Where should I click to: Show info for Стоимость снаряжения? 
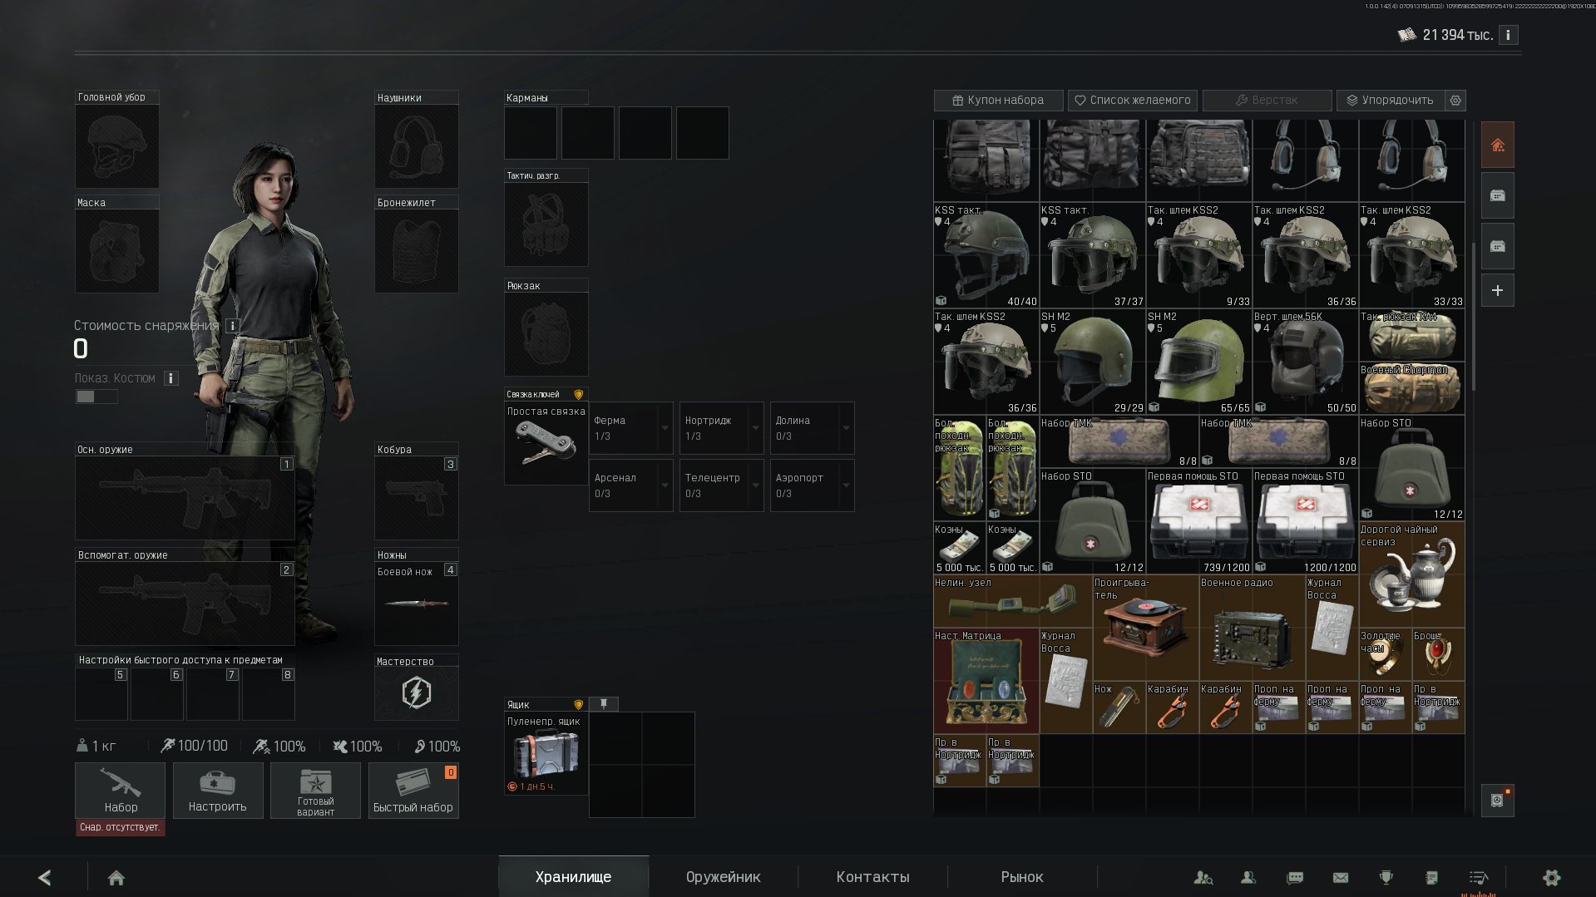[x=233, y=326]
